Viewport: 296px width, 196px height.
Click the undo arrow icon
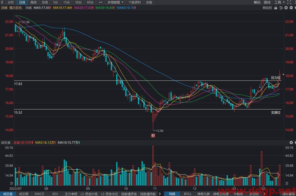pyautogui.click(x=281, y=8)
